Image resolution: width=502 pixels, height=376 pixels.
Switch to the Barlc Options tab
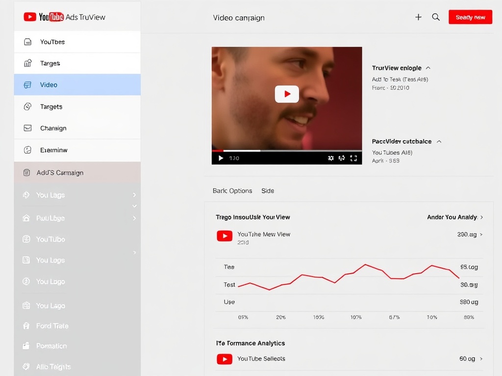point(232,191)
